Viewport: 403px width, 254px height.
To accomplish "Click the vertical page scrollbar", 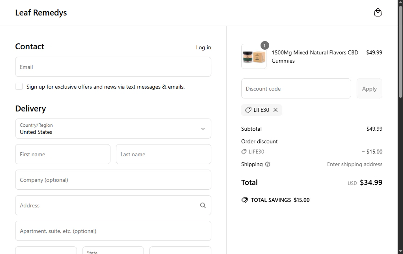I will [x=400, y=51].
